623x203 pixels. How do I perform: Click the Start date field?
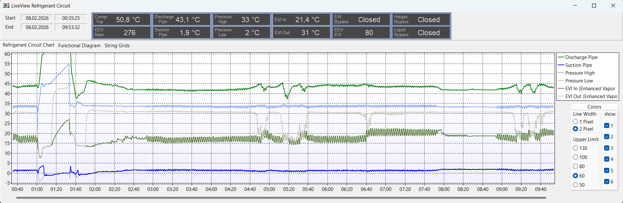[x=37, y=18]
